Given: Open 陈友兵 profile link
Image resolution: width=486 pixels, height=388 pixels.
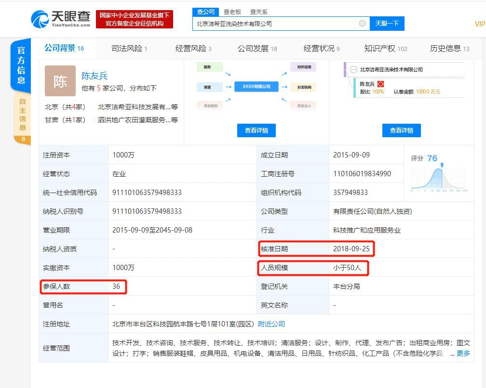Looking at the screenshot, I should [x=94, y=76].
